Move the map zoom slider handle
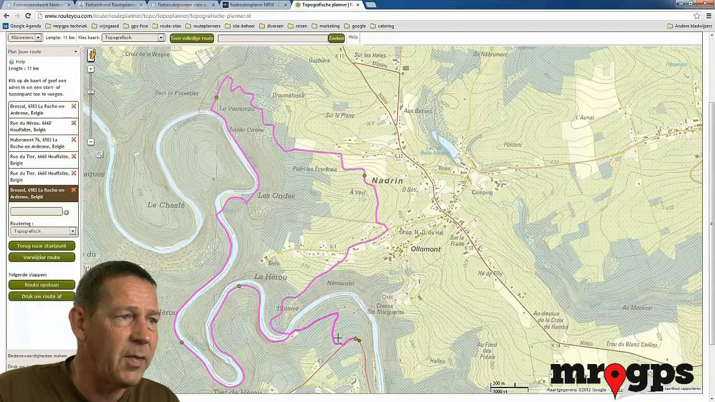Viewport: 715px width, 402px height. pos(91,92)
